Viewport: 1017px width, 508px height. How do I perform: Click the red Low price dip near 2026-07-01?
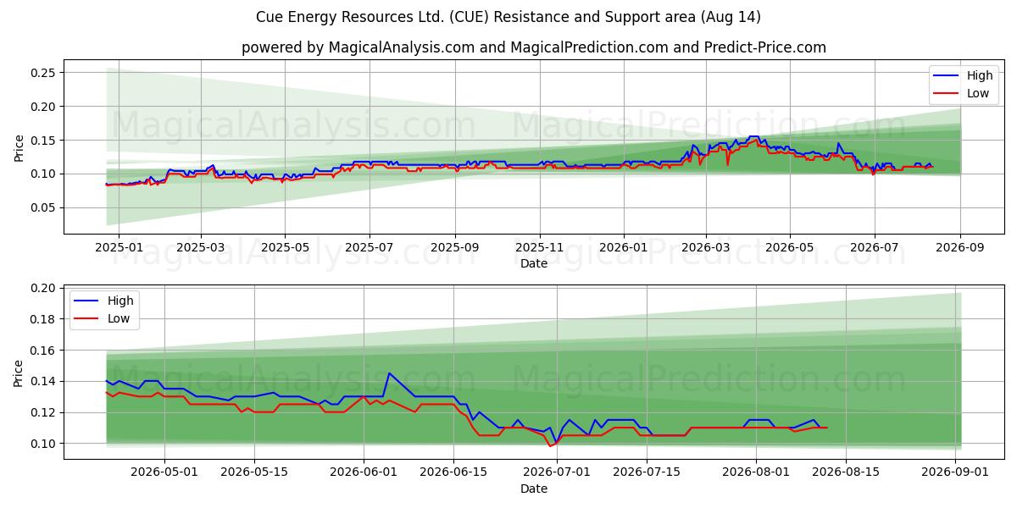click(x=550, y=445)
